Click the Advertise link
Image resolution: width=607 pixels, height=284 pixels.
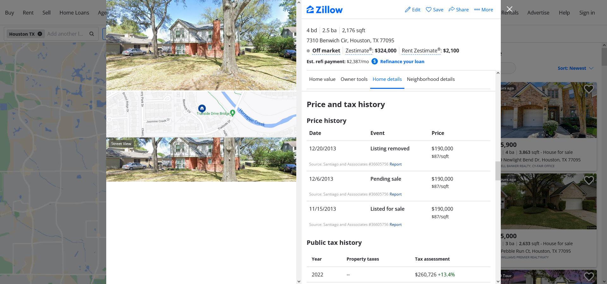[538, 13]
